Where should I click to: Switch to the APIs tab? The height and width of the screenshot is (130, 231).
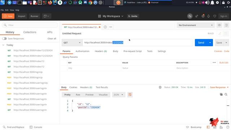coord(50,32)
